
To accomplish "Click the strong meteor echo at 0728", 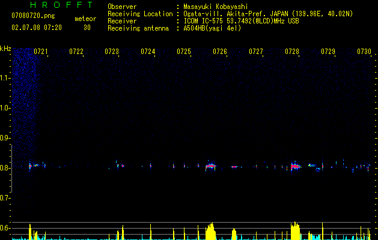I will 294,166.
